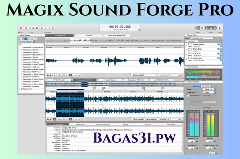Collapse the Plug-In Chain panel
The image size is (240, 159).
(186, 35)
